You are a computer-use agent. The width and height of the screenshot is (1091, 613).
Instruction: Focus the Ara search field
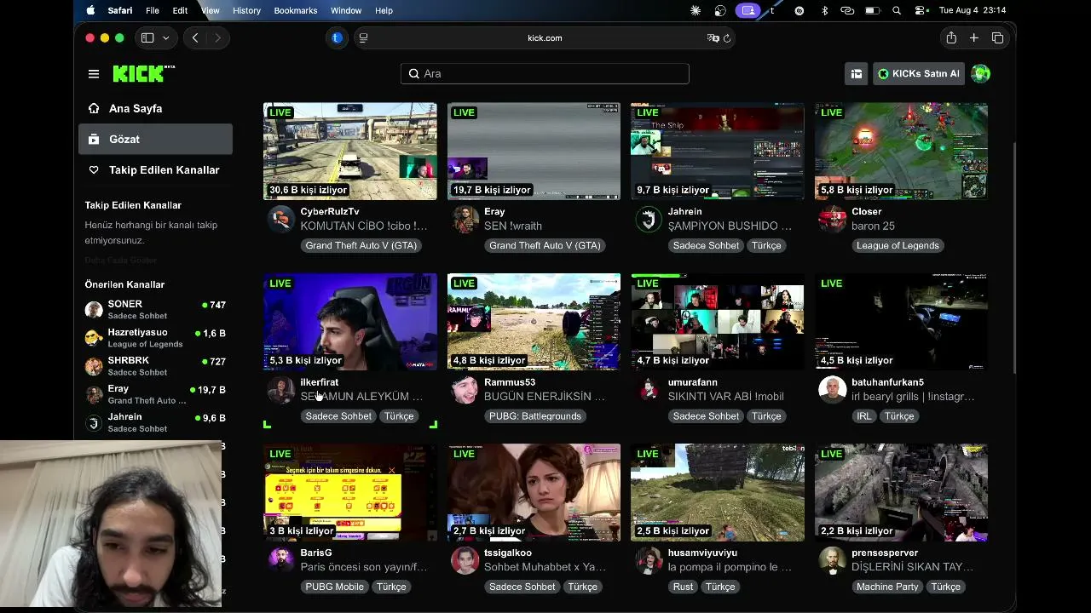tap(545, 74)
